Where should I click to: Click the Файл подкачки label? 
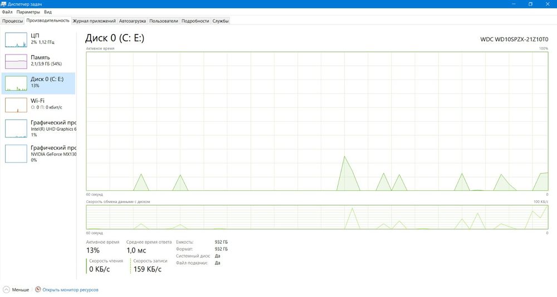click(x=192, y=263)
